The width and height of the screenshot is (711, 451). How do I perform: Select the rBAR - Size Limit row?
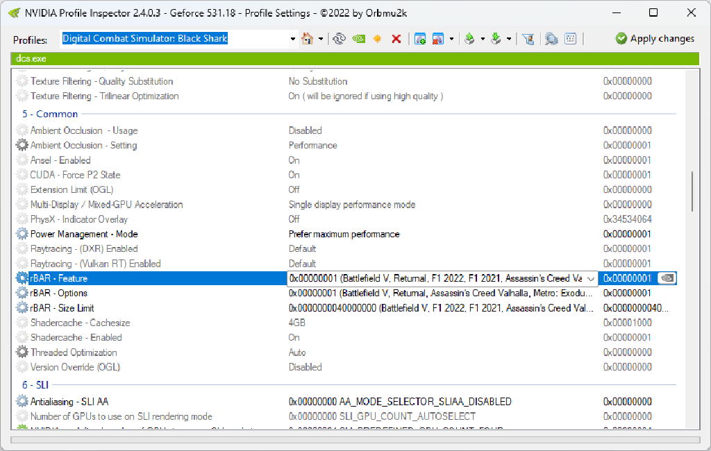click(x=62, y=308)
